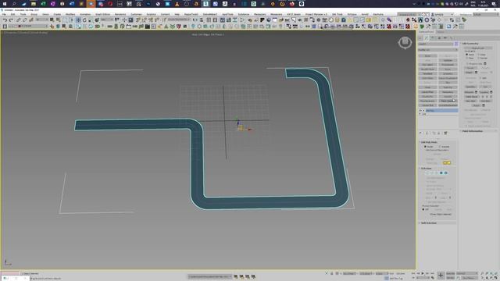Open the Graph Editors menu
This screenshot has width=500, height=281.
point(102,14)
